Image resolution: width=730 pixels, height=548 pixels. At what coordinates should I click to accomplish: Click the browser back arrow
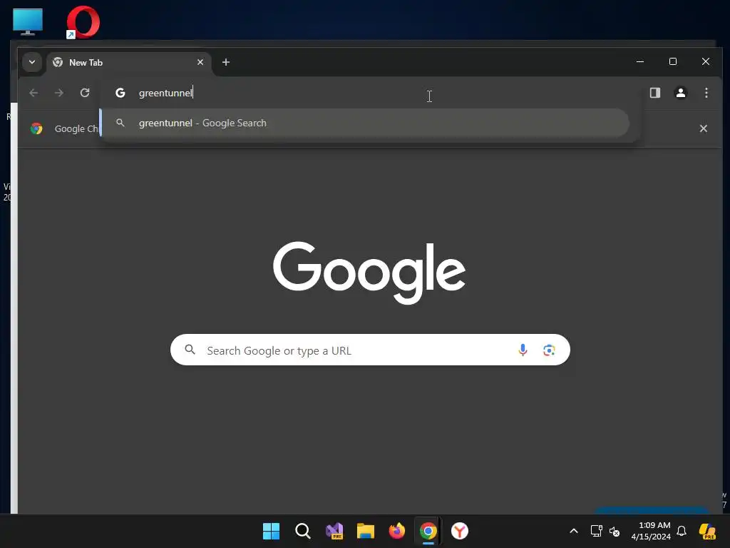[x=34, y=93]
